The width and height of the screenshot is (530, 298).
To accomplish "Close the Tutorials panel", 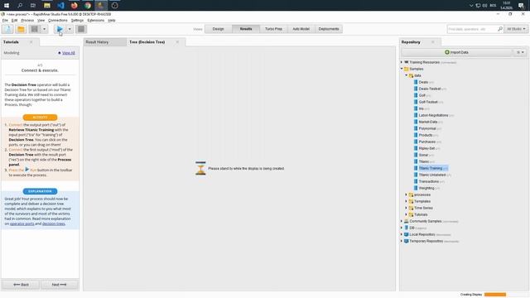I will pyautogui.click(x=31, y=42).
